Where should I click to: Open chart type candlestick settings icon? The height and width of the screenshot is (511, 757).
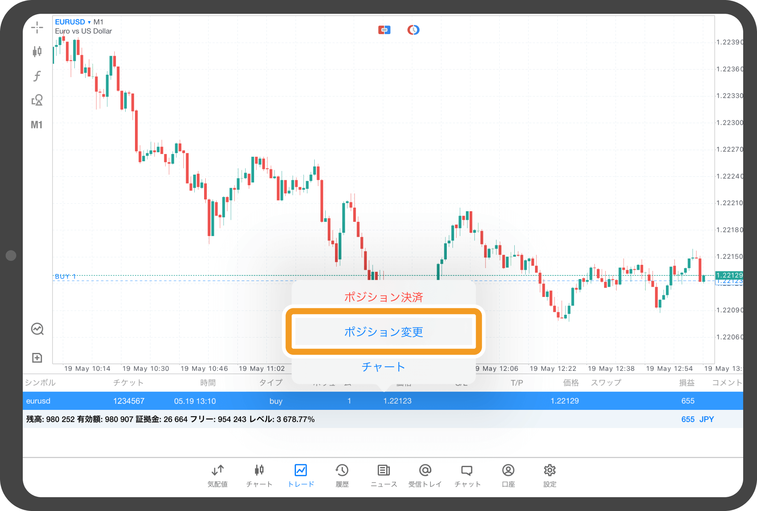click(37, 51)
